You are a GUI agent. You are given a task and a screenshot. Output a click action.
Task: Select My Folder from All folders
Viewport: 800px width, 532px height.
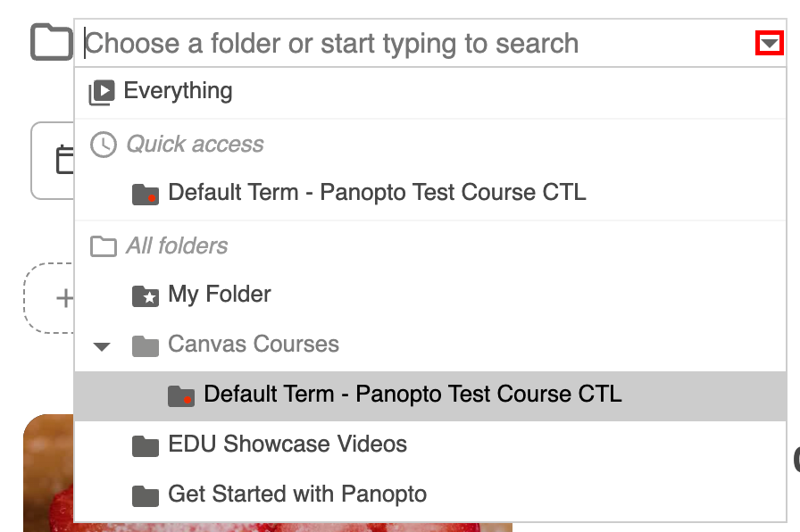[220, 295]
